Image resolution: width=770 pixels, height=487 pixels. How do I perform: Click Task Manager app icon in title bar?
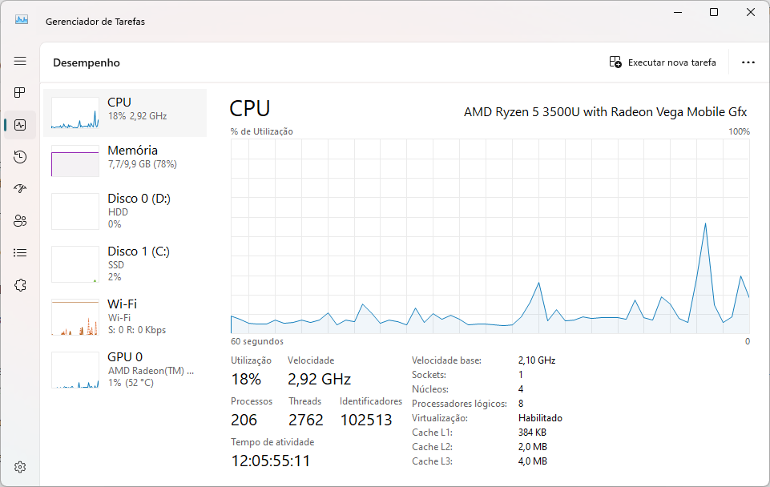22,21
